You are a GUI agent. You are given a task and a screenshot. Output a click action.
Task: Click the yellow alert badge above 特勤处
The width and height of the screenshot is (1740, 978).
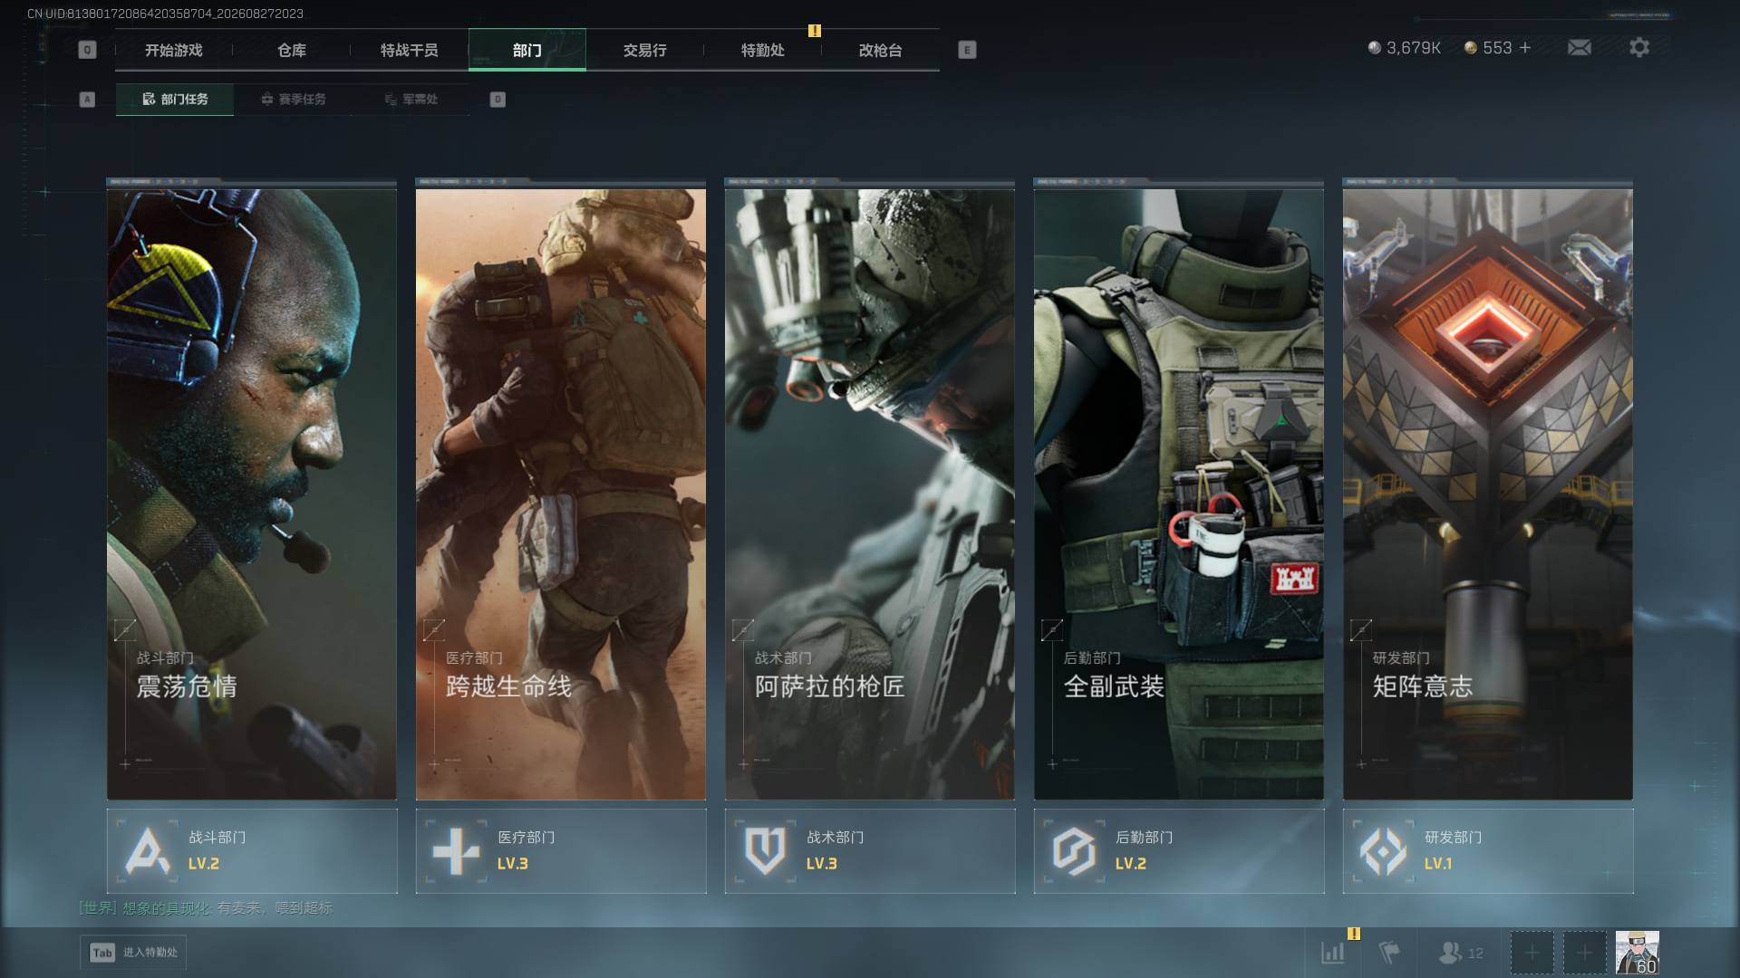(815, 31)
